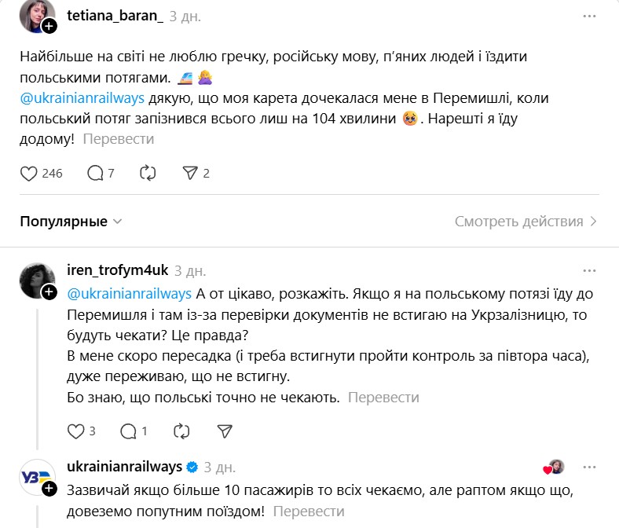Open more options on iren_trofym4uk's comment
This screenshot has width=619, height=528.
coord(588,270)
